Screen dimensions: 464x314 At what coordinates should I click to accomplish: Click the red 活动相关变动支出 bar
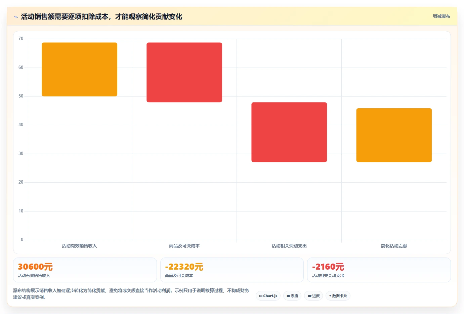pos(289,132)
